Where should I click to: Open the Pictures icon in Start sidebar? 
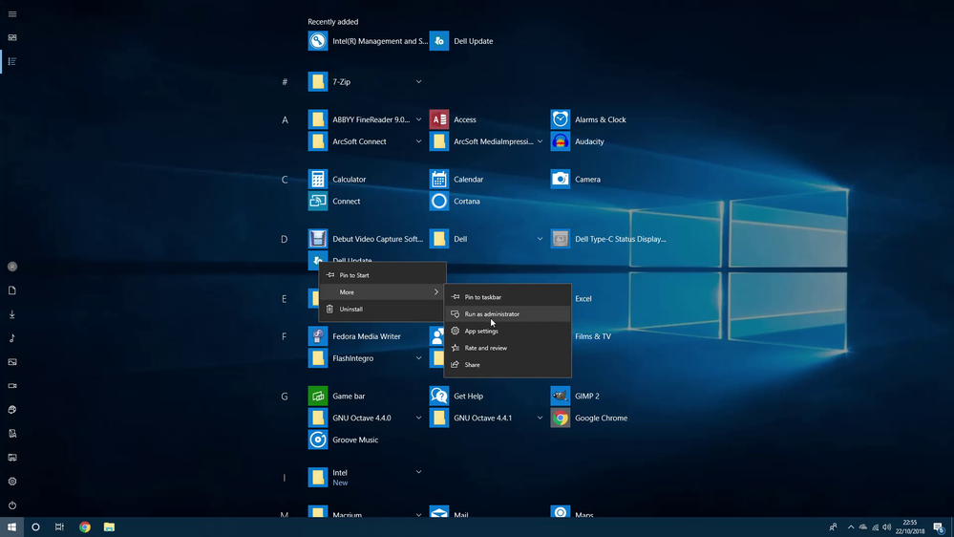[x=12, y=362]
